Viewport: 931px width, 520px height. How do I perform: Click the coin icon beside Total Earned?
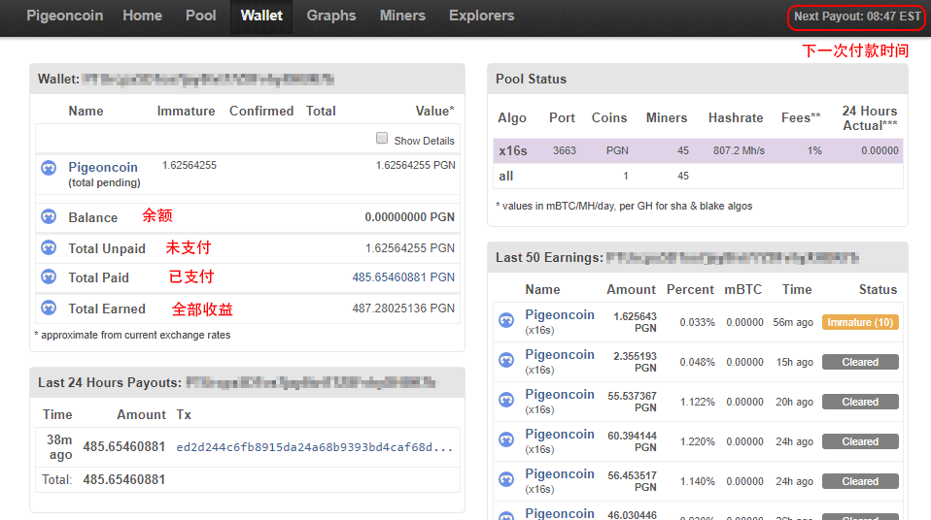49,309
